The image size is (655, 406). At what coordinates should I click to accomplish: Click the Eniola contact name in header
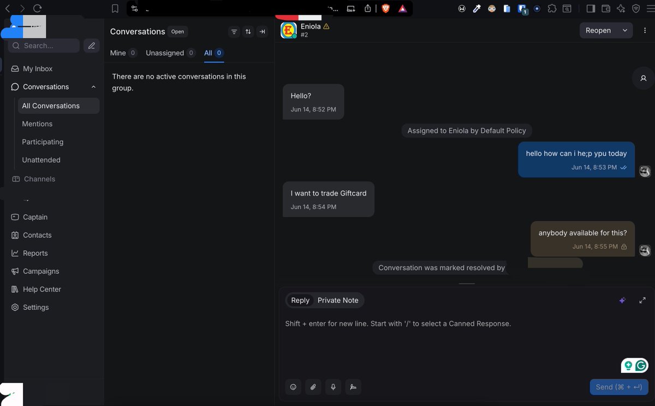(311, 26)
